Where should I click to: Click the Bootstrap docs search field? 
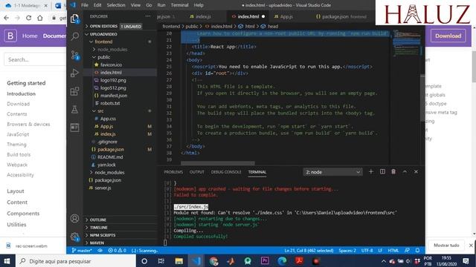(x=35, y=59)
